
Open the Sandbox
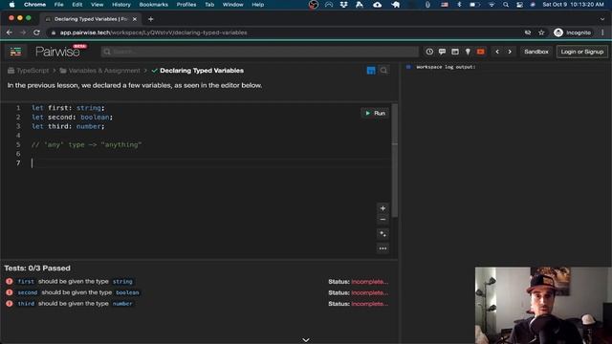pyautogui.click(x=536, y=52)
